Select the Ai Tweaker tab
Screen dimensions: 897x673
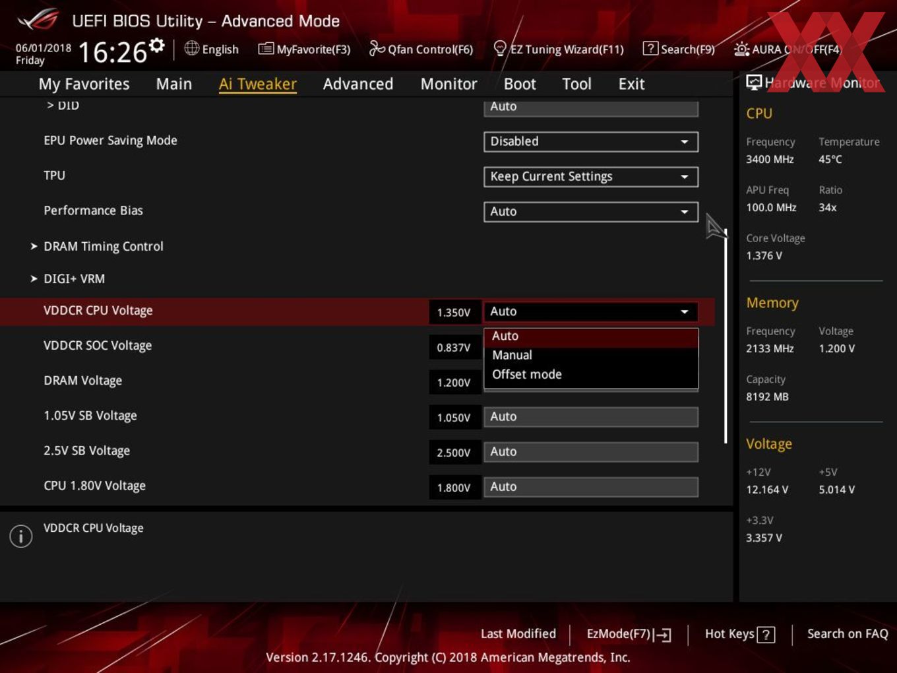[x=258, y=84]
